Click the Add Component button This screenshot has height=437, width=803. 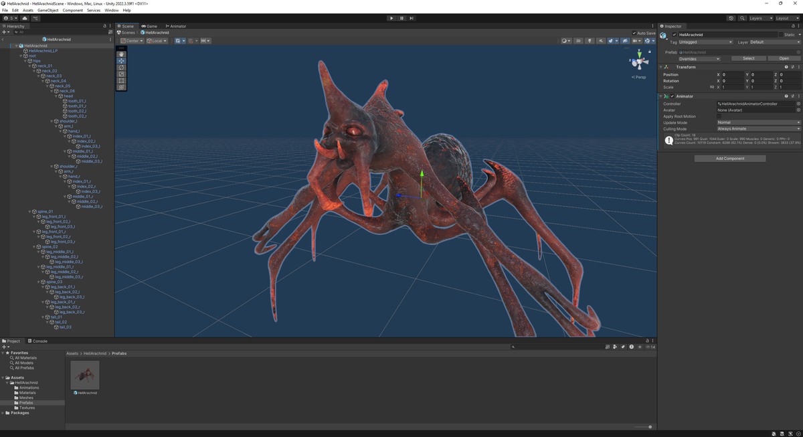[x=730, y=159]
